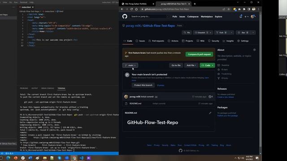The height and width of the screenshot is (161, 287).
Task: Open the Terminal menu in VS Code menu bar
Action: click(24, 2)
